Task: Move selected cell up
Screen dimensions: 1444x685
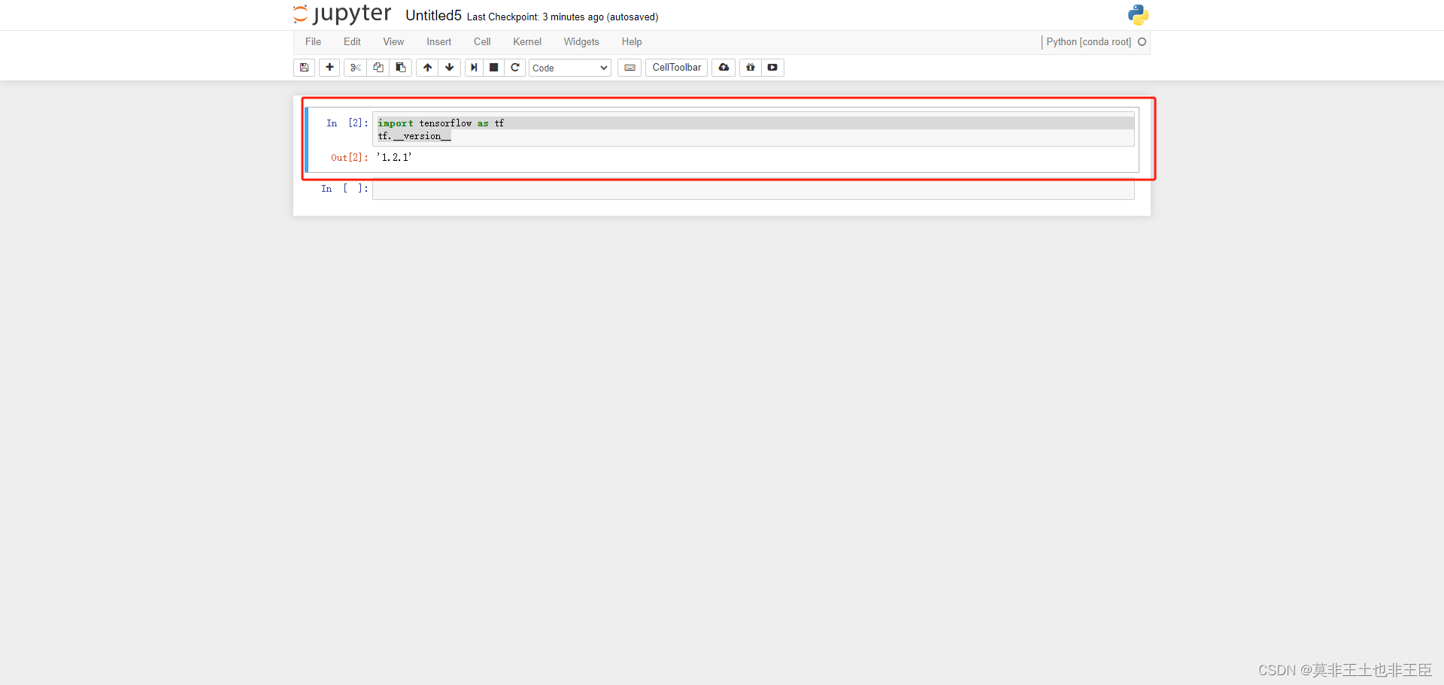Action: [427, 68]
